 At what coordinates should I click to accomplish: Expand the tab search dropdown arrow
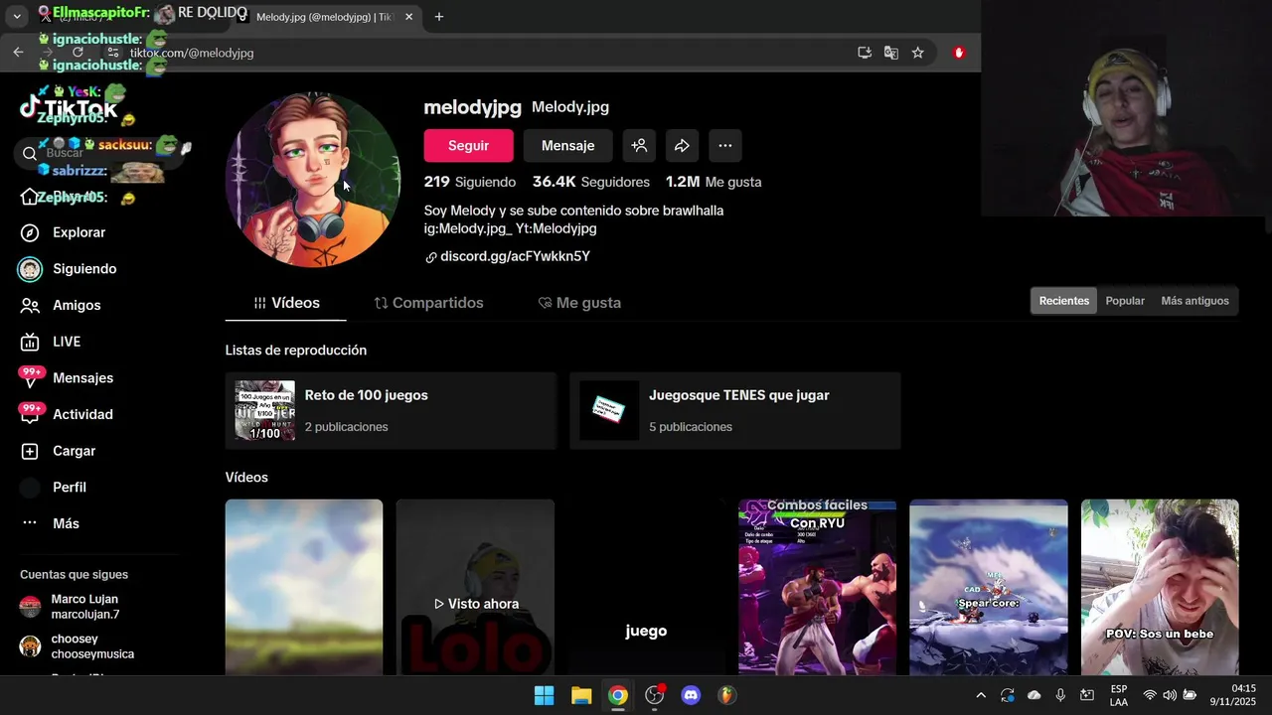[x=17, y=17]
